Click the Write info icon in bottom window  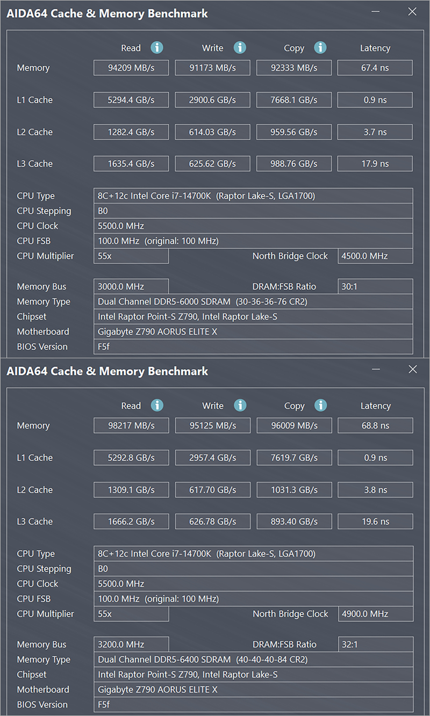pyautogui.click(x=240, y=405)
